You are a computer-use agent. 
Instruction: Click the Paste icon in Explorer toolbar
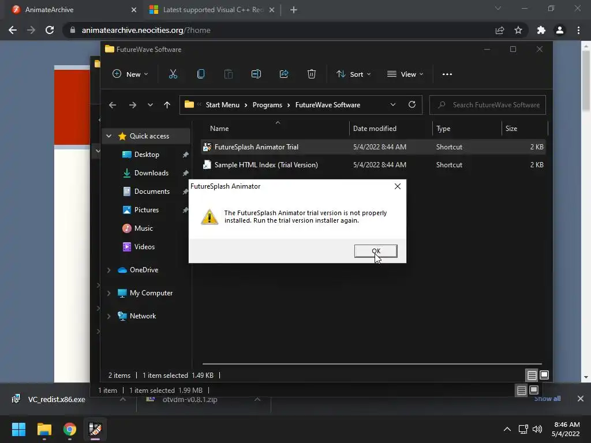[x=229, y=74]
